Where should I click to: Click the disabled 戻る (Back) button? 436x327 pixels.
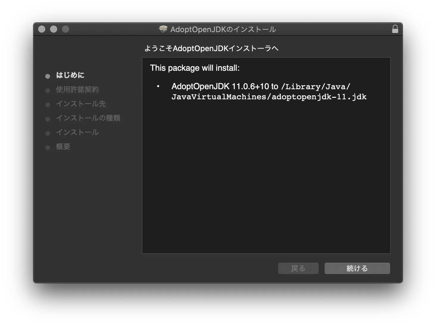tap(298, 268)
